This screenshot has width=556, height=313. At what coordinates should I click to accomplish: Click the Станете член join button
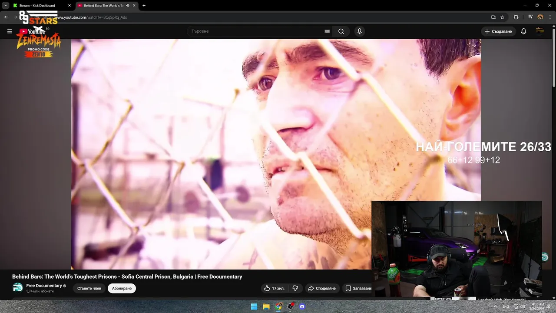89,288
